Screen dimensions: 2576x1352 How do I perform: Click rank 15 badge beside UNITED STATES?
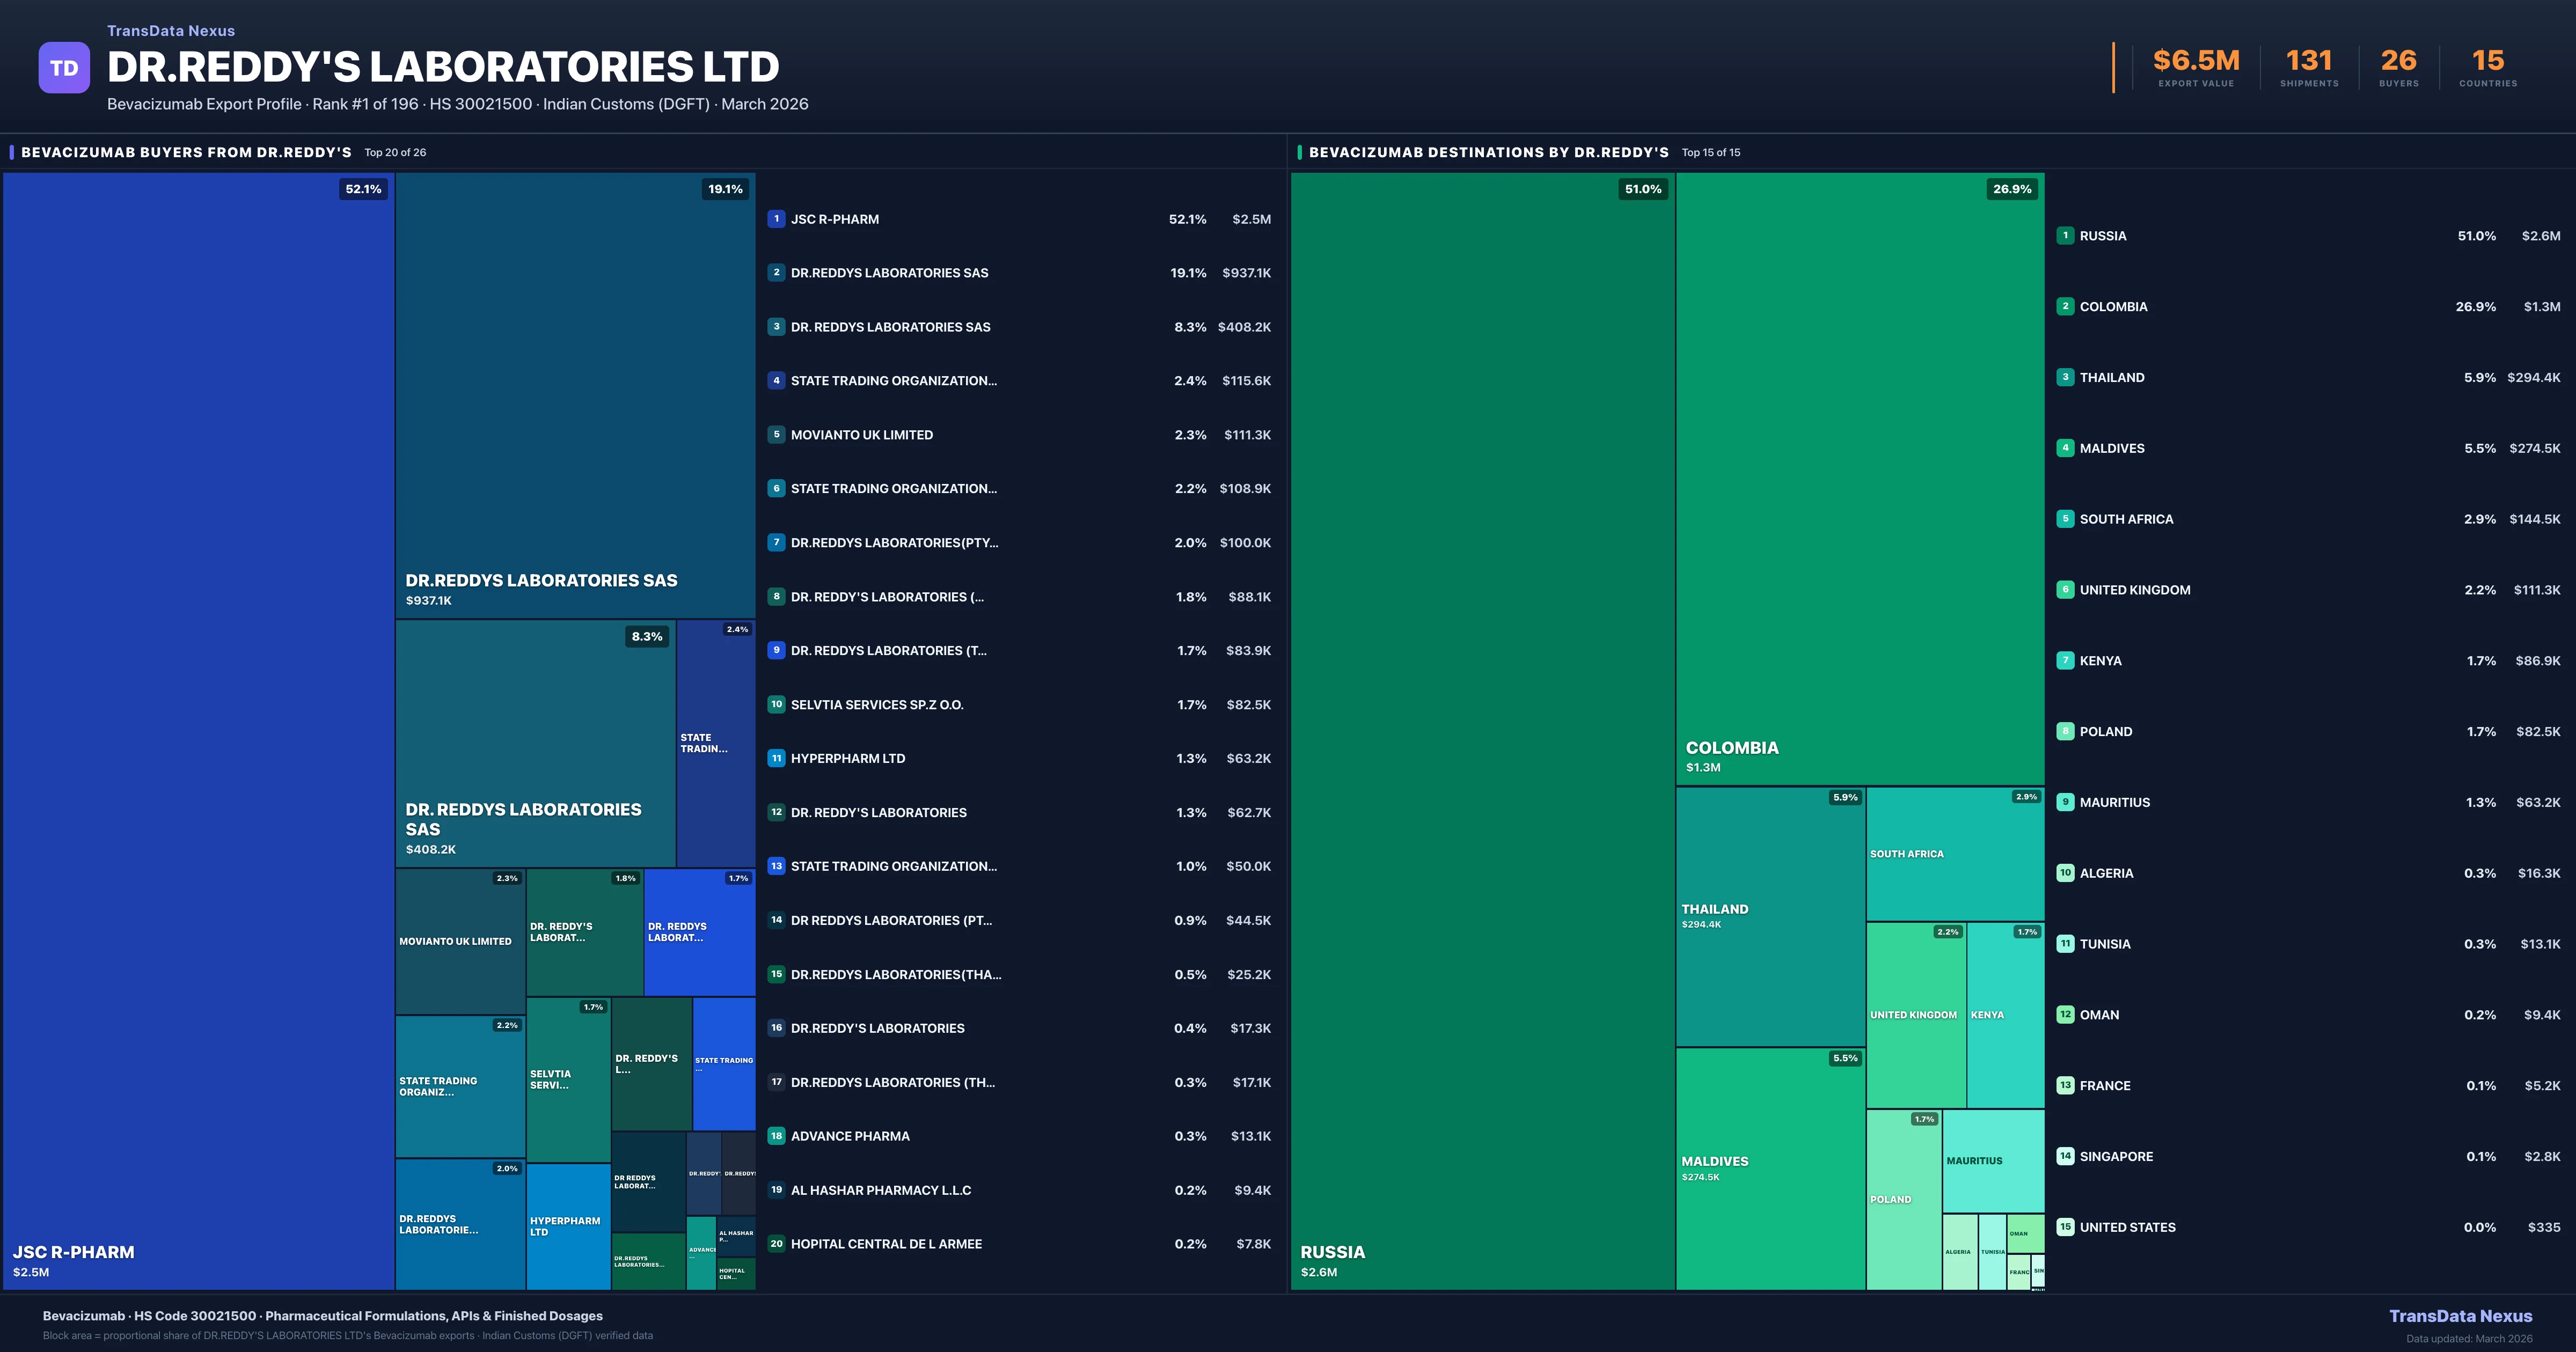point(2065,1227)
